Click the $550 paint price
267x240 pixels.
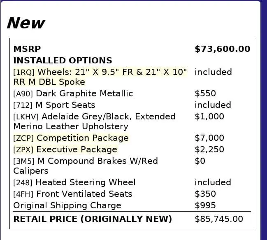coord(205,93)
